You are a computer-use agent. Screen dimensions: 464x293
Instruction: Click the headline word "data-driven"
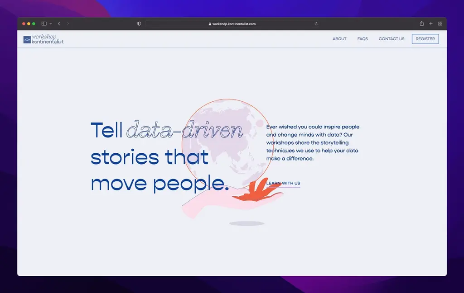tap(185, 130)
